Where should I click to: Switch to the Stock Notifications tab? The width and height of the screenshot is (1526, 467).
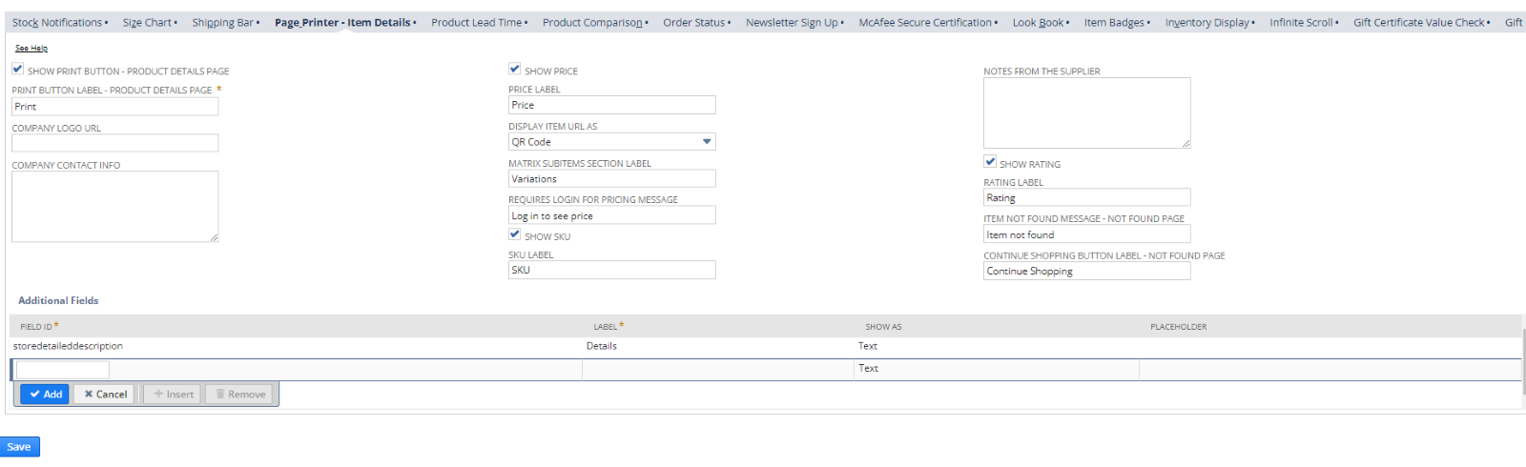(x=57, y=23)
